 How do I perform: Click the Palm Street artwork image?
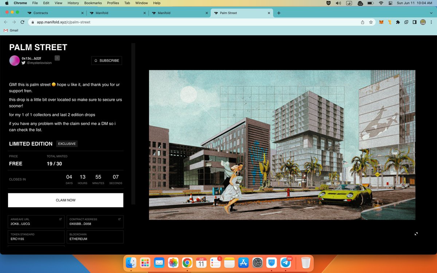[x=282, y=145]
